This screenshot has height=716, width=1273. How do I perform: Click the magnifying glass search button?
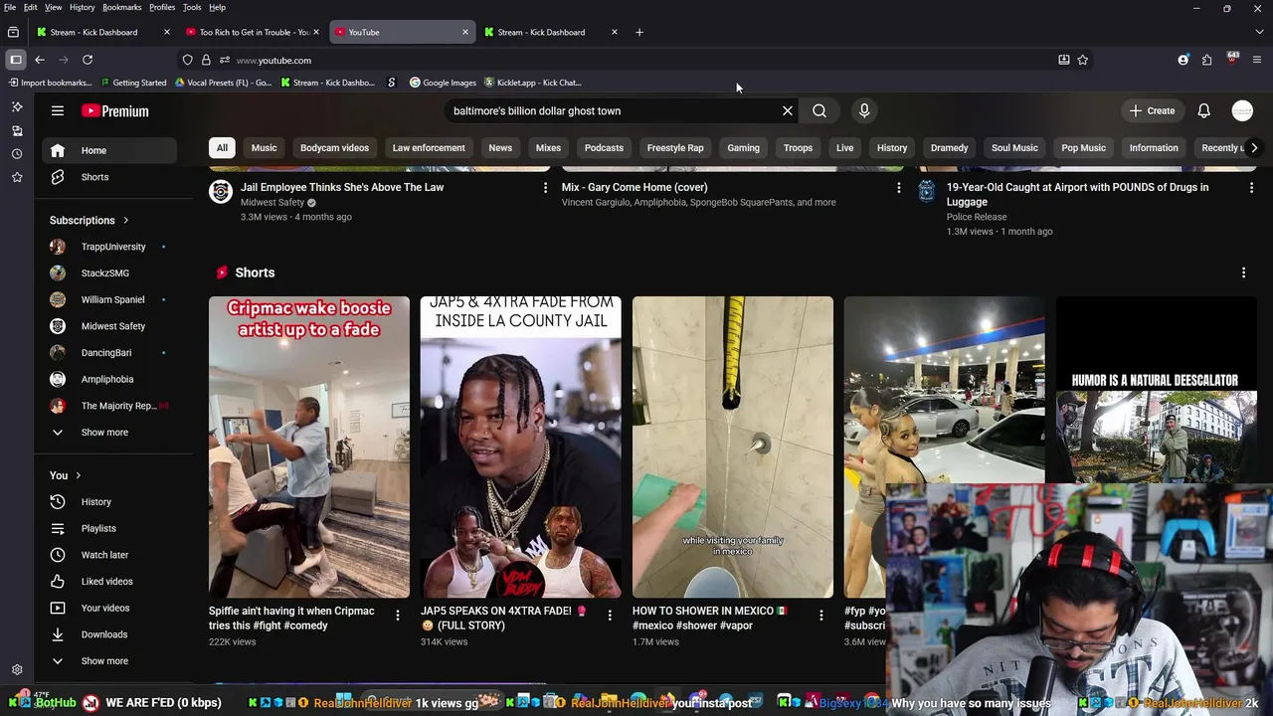click(x=819, y=110)
